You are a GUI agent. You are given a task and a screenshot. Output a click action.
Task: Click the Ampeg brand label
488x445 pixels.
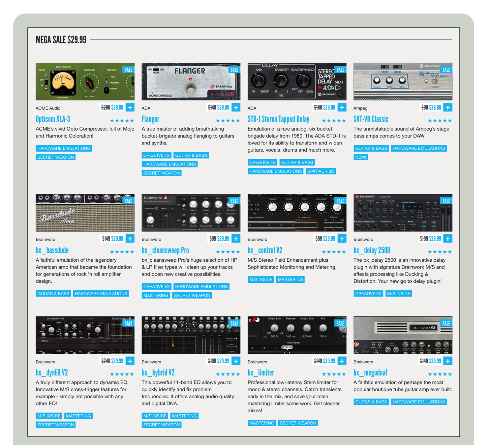coord(360,108)
